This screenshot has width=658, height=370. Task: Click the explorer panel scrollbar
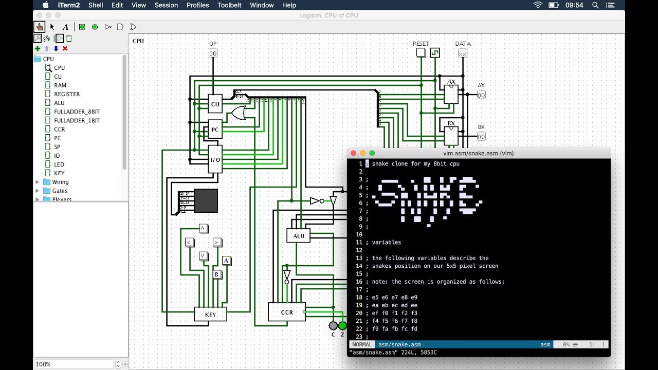124,112
